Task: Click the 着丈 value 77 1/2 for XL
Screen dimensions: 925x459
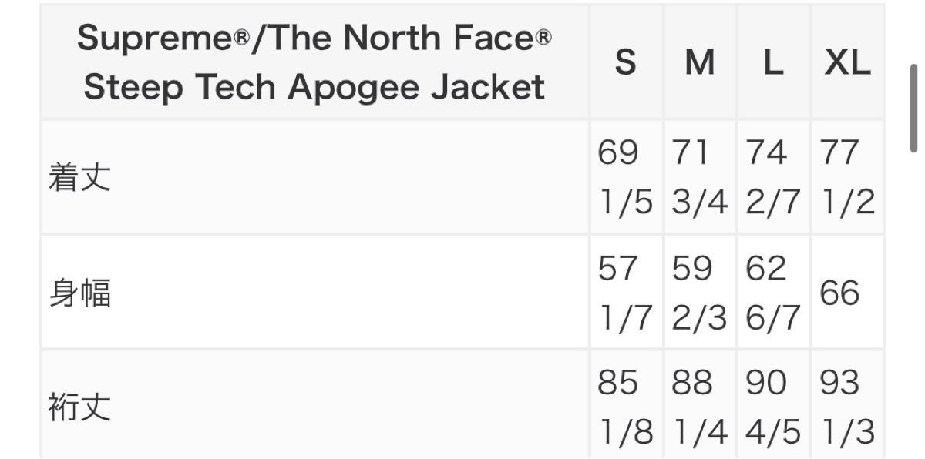Action: [847, 178]
